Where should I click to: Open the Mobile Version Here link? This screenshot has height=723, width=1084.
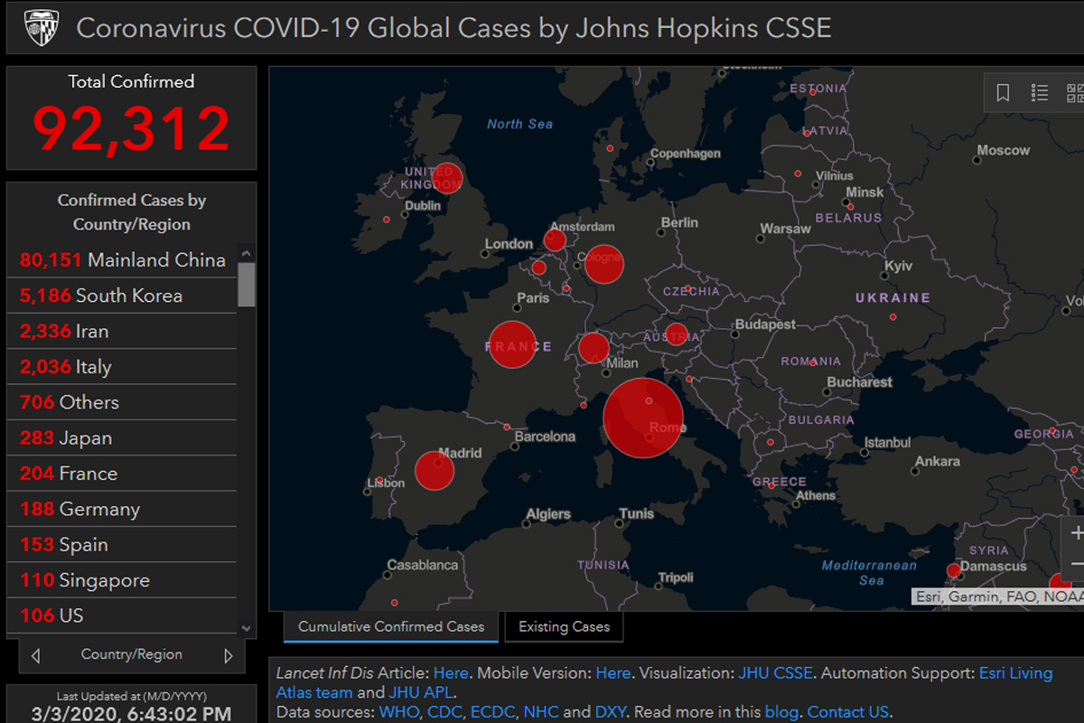point(613,673)
